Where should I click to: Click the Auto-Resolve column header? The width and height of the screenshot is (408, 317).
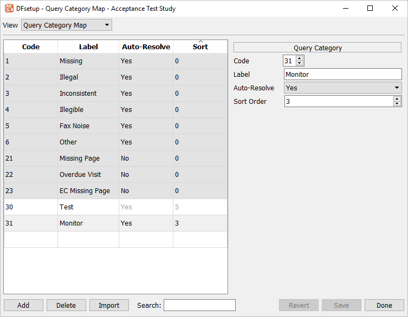pos(146,47)
